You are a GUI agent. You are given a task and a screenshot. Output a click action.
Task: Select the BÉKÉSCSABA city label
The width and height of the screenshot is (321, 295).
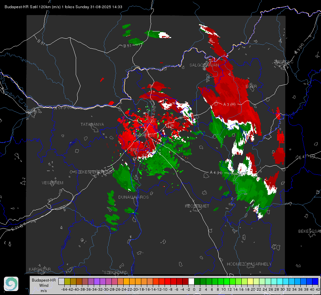(x=310, y=231)
